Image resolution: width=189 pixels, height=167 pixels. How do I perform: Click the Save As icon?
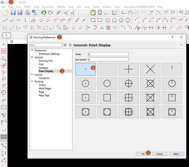(20, 13)
